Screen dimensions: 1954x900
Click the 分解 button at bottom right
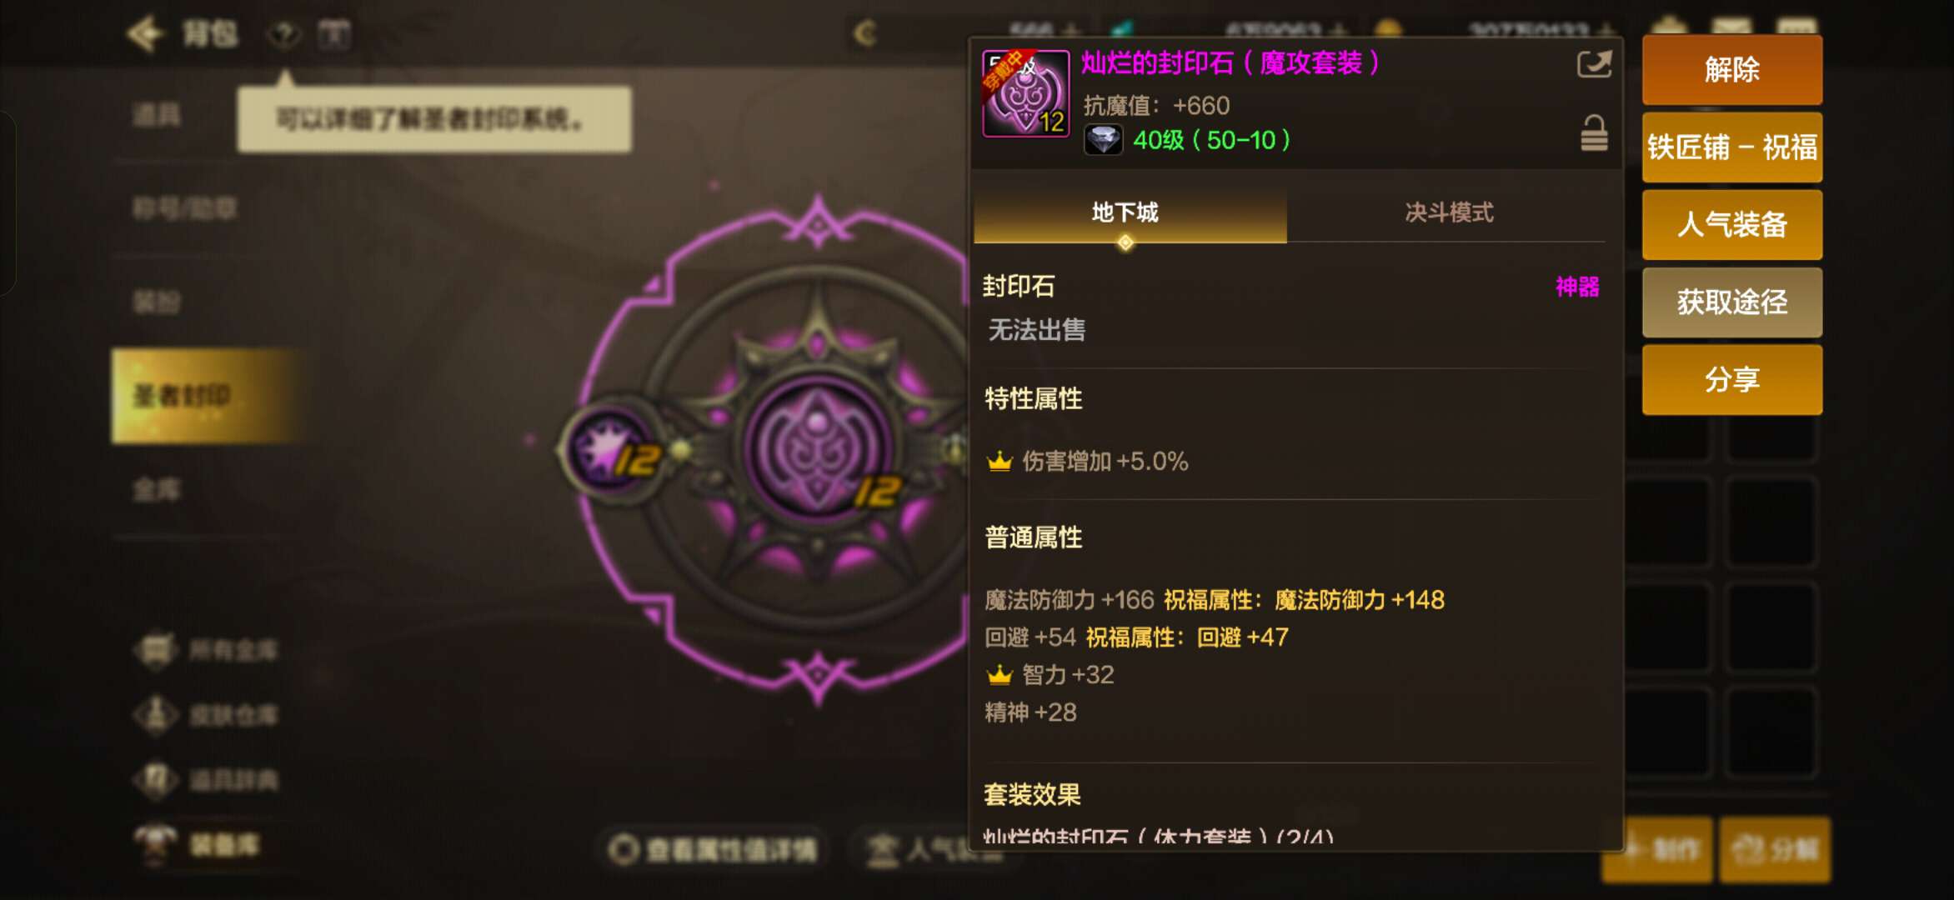1776,850
